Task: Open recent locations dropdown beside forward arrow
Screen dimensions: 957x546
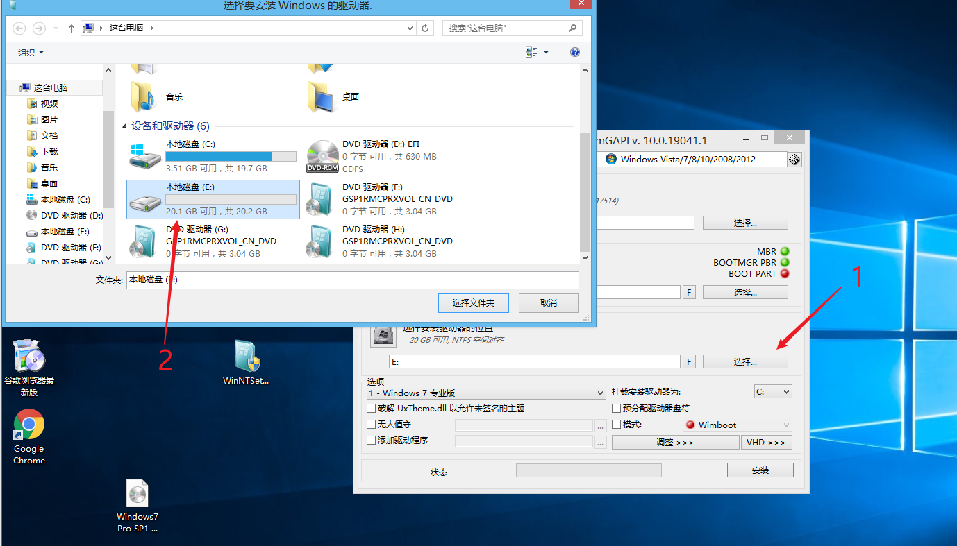Action: 56,28
